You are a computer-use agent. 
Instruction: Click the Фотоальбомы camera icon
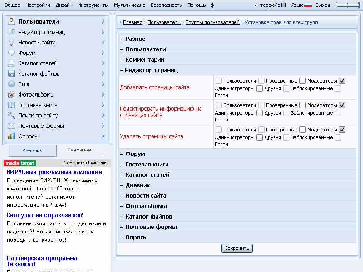tap(11, 94)
